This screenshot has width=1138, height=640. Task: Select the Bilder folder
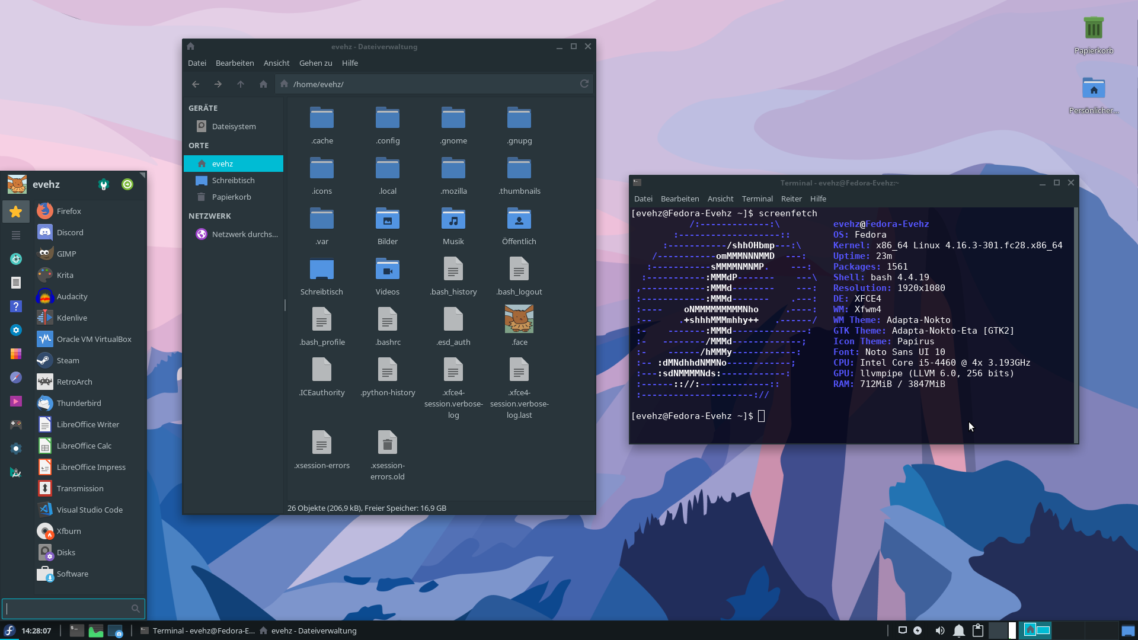[388, 226]
